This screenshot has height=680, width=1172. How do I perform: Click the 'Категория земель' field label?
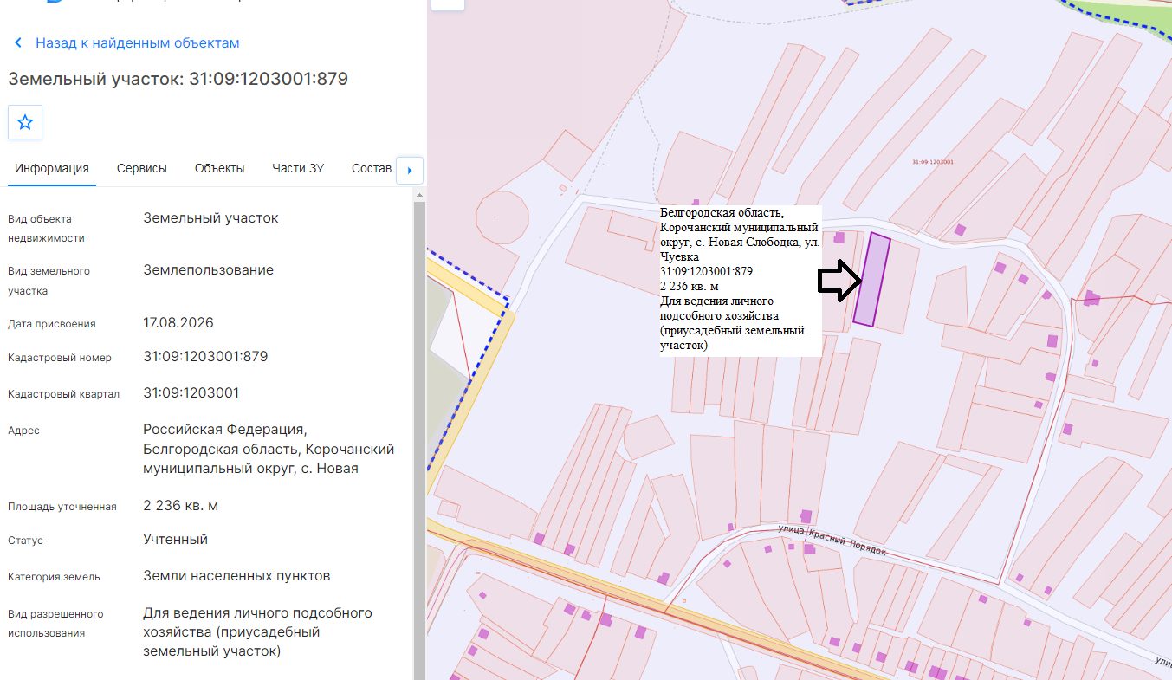click(x=54, y=576)
